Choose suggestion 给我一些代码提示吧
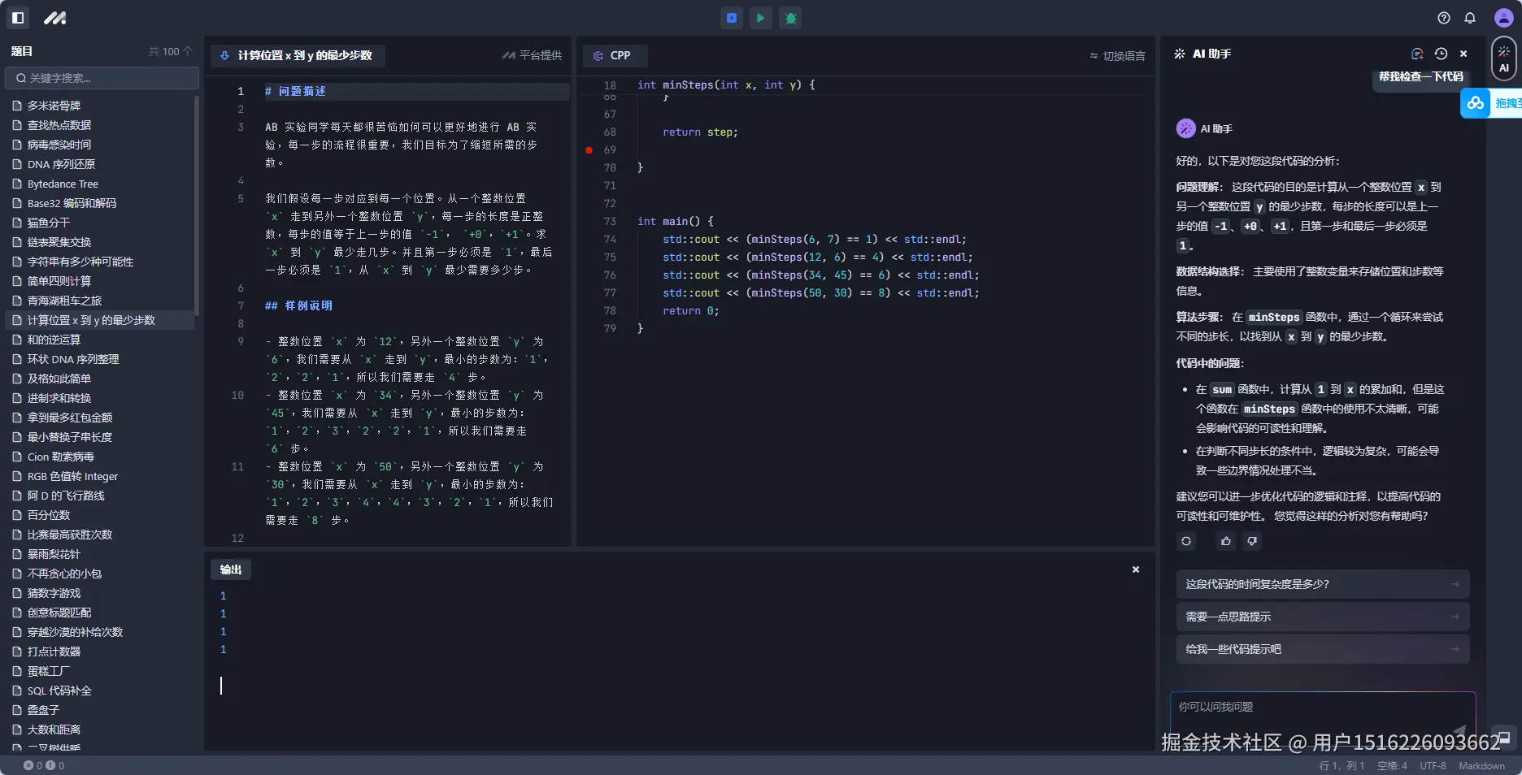 click(x=1322, y=649)
